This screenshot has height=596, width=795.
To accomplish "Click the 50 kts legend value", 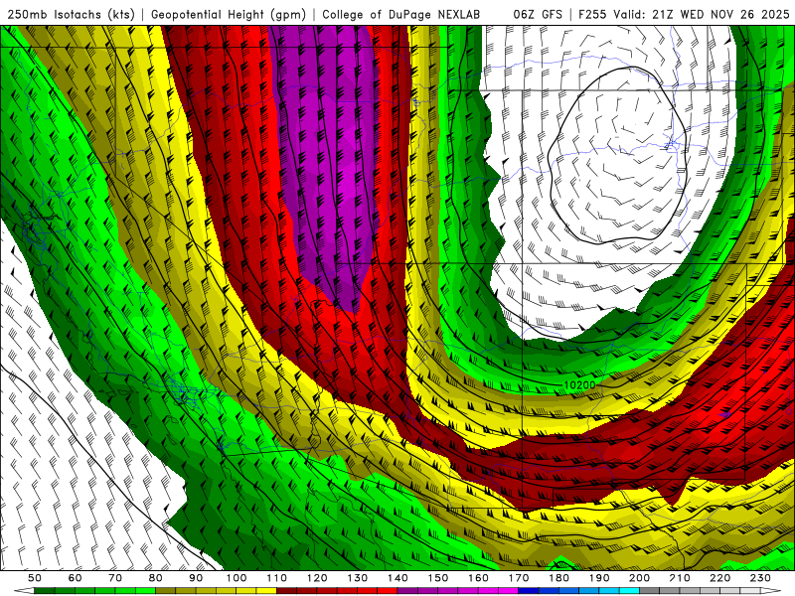I will (x=35, y=578).
